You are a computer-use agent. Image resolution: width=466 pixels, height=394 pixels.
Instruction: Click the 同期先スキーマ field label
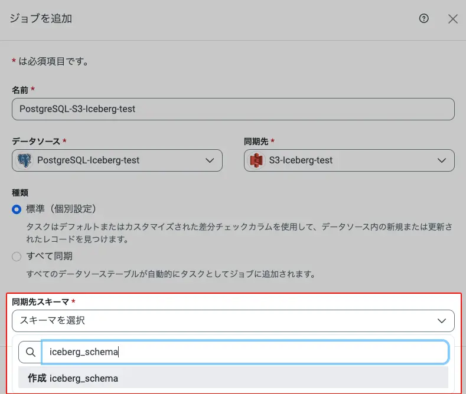tap(40, 301)
